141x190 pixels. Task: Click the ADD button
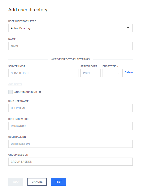tap(16, 182)
